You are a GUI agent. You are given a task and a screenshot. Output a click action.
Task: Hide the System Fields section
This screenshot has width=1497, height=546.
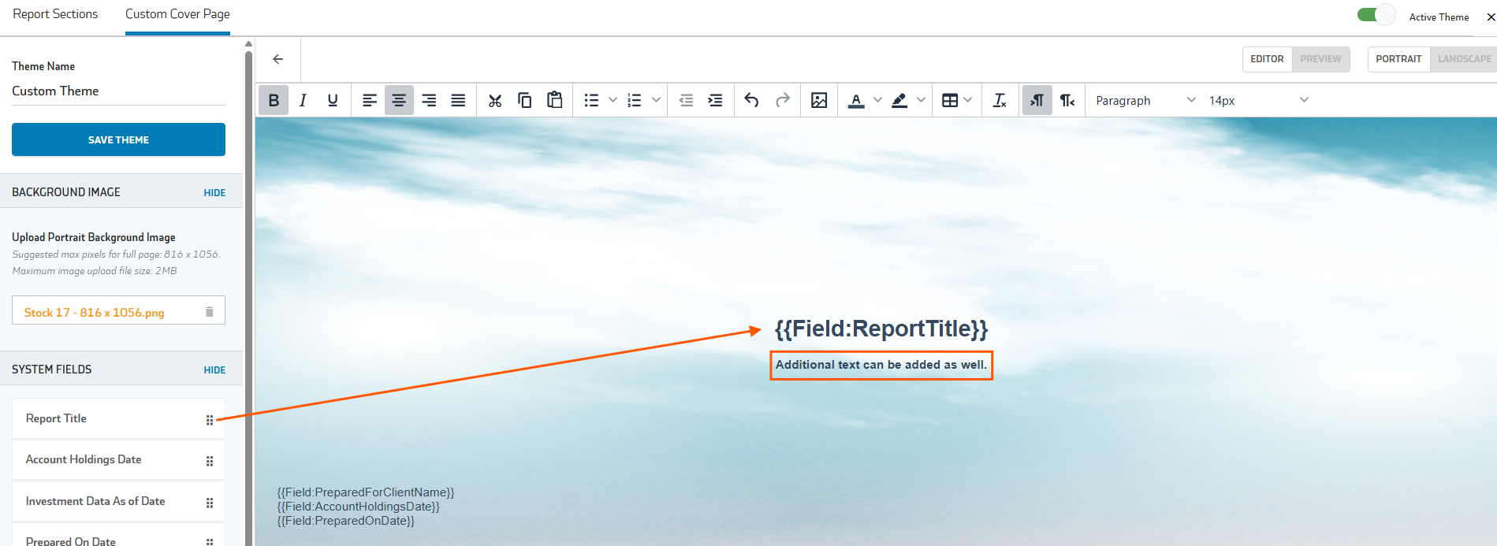[214, 370]
